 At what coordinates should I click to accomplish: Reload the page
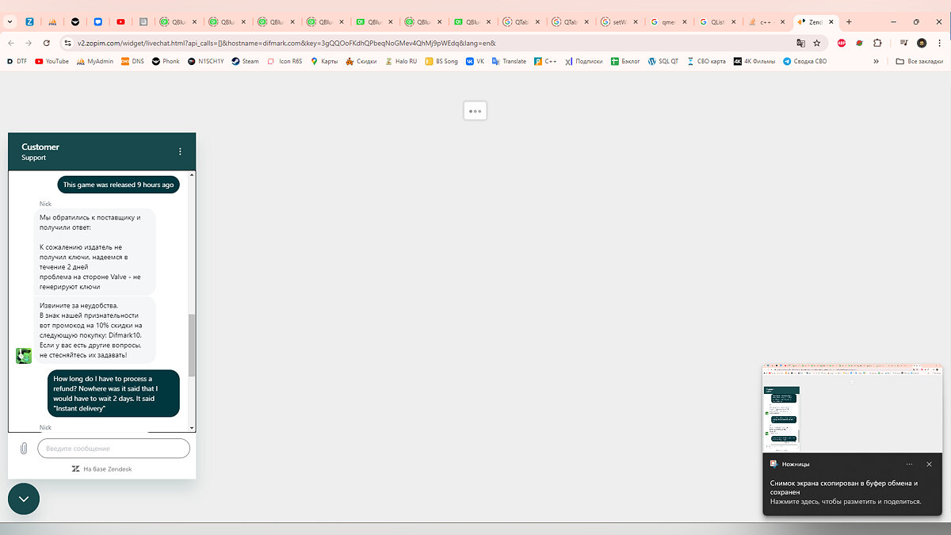pos(48,43)
